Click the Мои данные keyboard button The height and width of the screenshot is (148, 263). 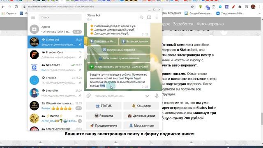141,125
